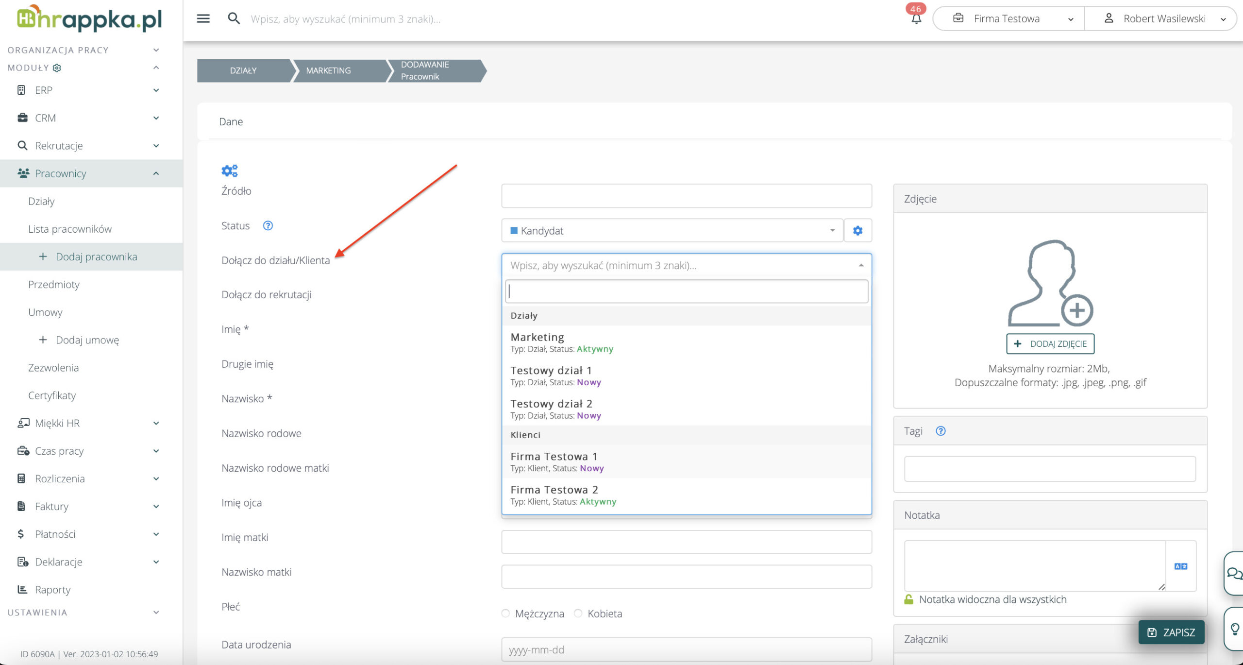Click the ZAPISZ save button
This screenshot has width=1243, height=665.
(1171, 632)
